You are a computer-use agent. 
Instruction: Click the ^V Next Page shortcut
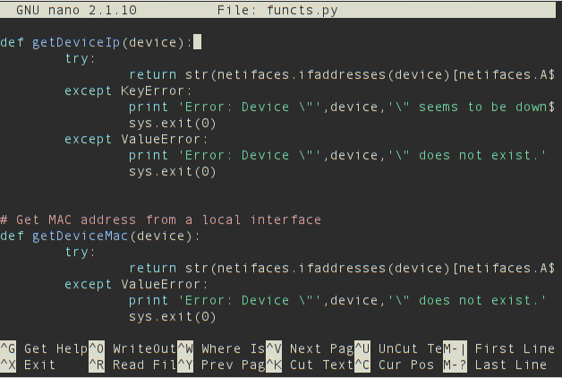pos(310,348)
